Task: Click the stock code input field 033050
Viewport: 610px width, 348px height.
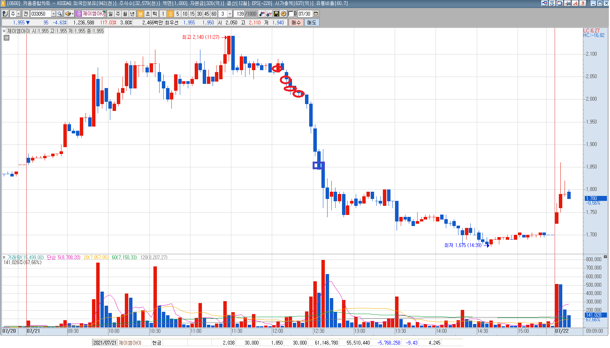Action: (40, 14)
